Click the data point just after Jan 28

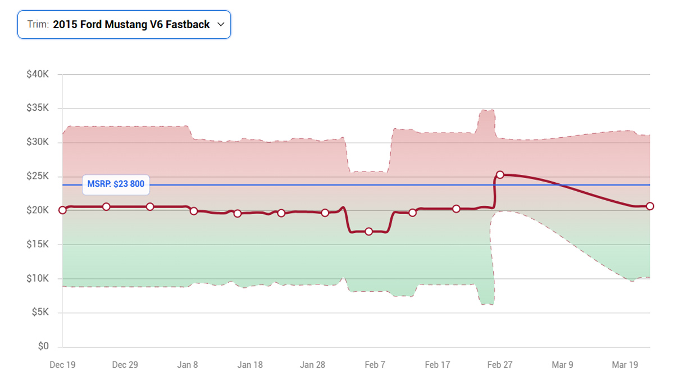pyautogui.click(x=325, y=213)
